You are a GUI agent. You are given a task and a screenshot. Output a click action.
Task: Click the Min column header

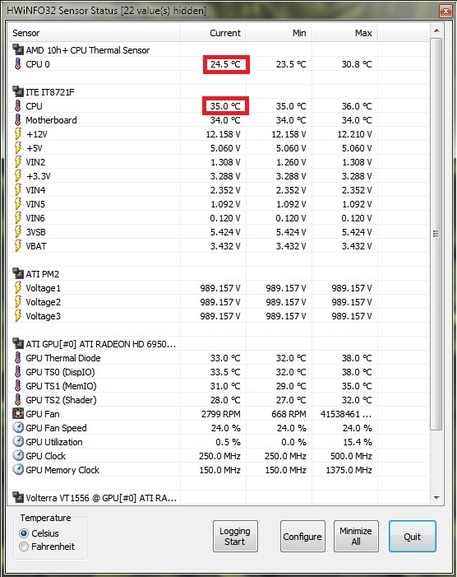[279, 33]
